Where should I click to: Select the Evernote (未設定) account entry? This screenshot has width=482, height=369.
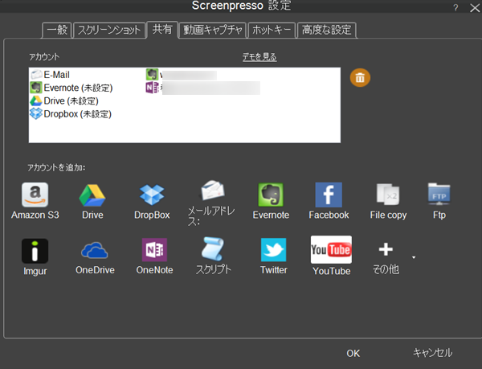pyautogui.click(x=71, y=88)
